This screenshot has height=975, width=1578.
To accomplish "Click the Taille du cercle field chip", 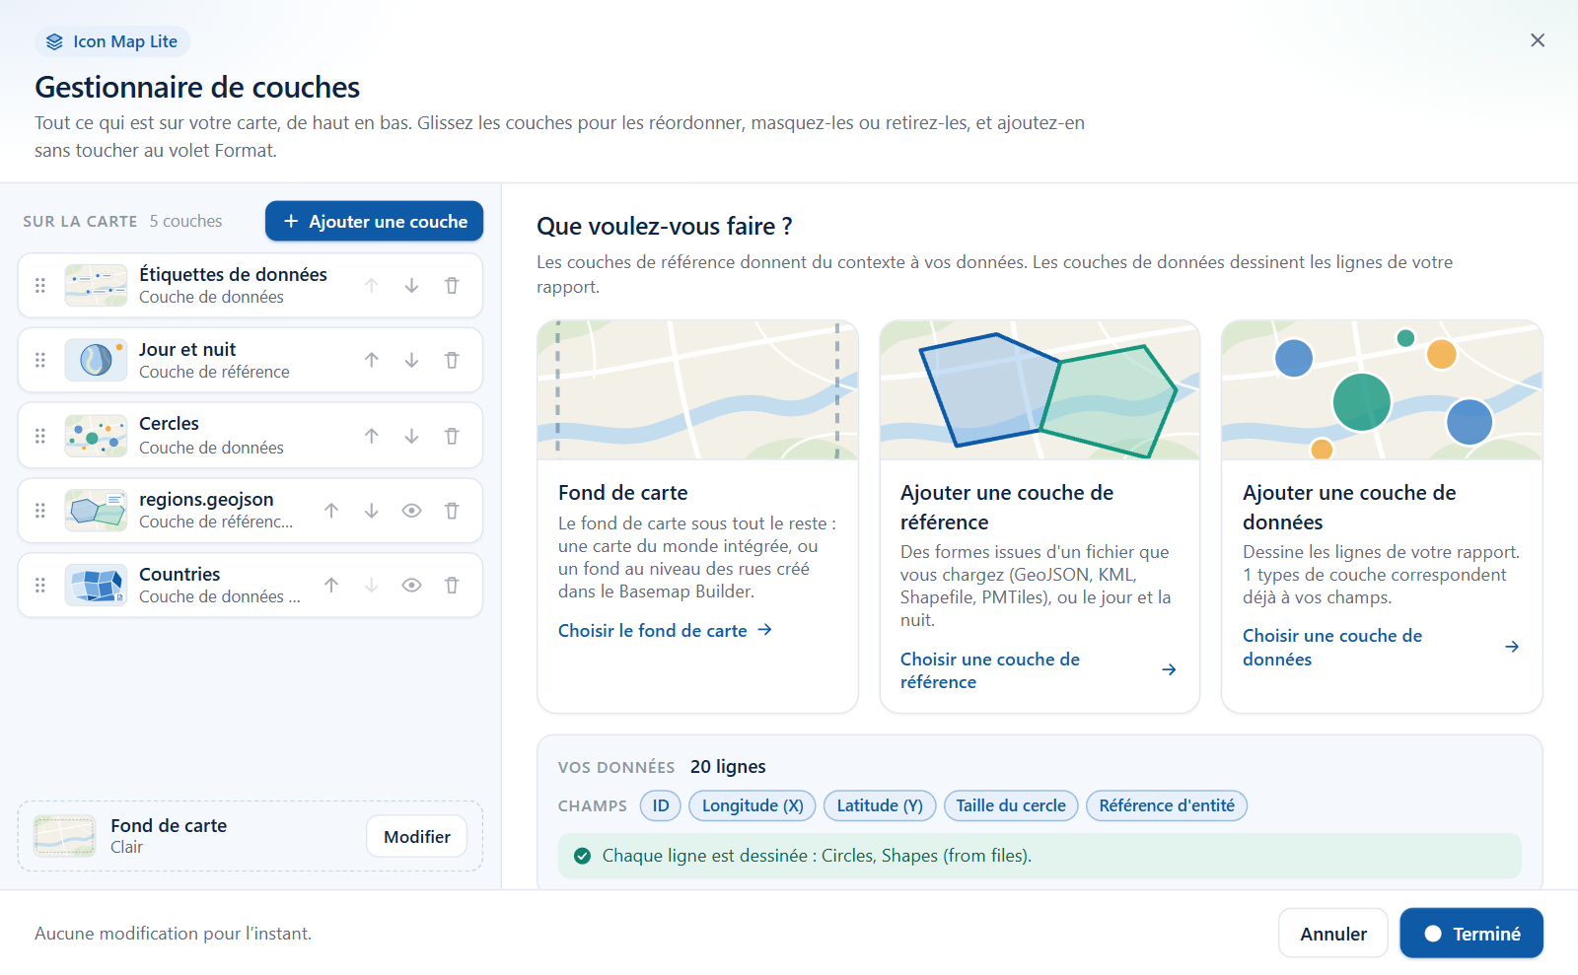I will (x=1011, y=805).
